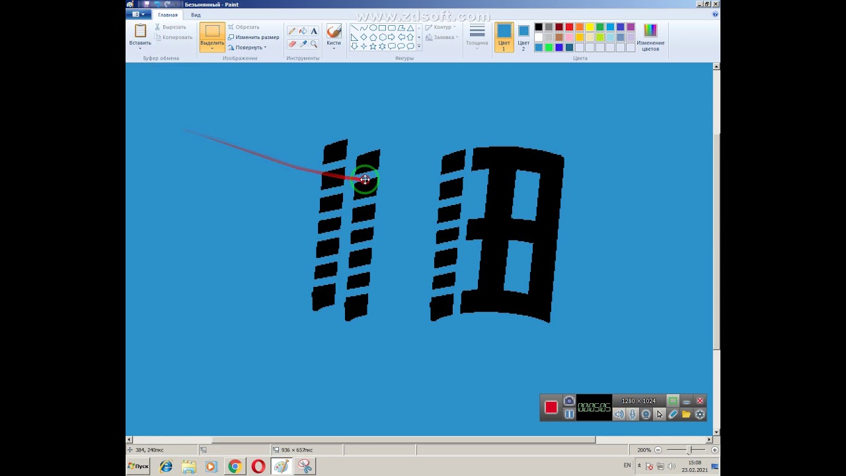Pick the black color swatch

point(539,27)
